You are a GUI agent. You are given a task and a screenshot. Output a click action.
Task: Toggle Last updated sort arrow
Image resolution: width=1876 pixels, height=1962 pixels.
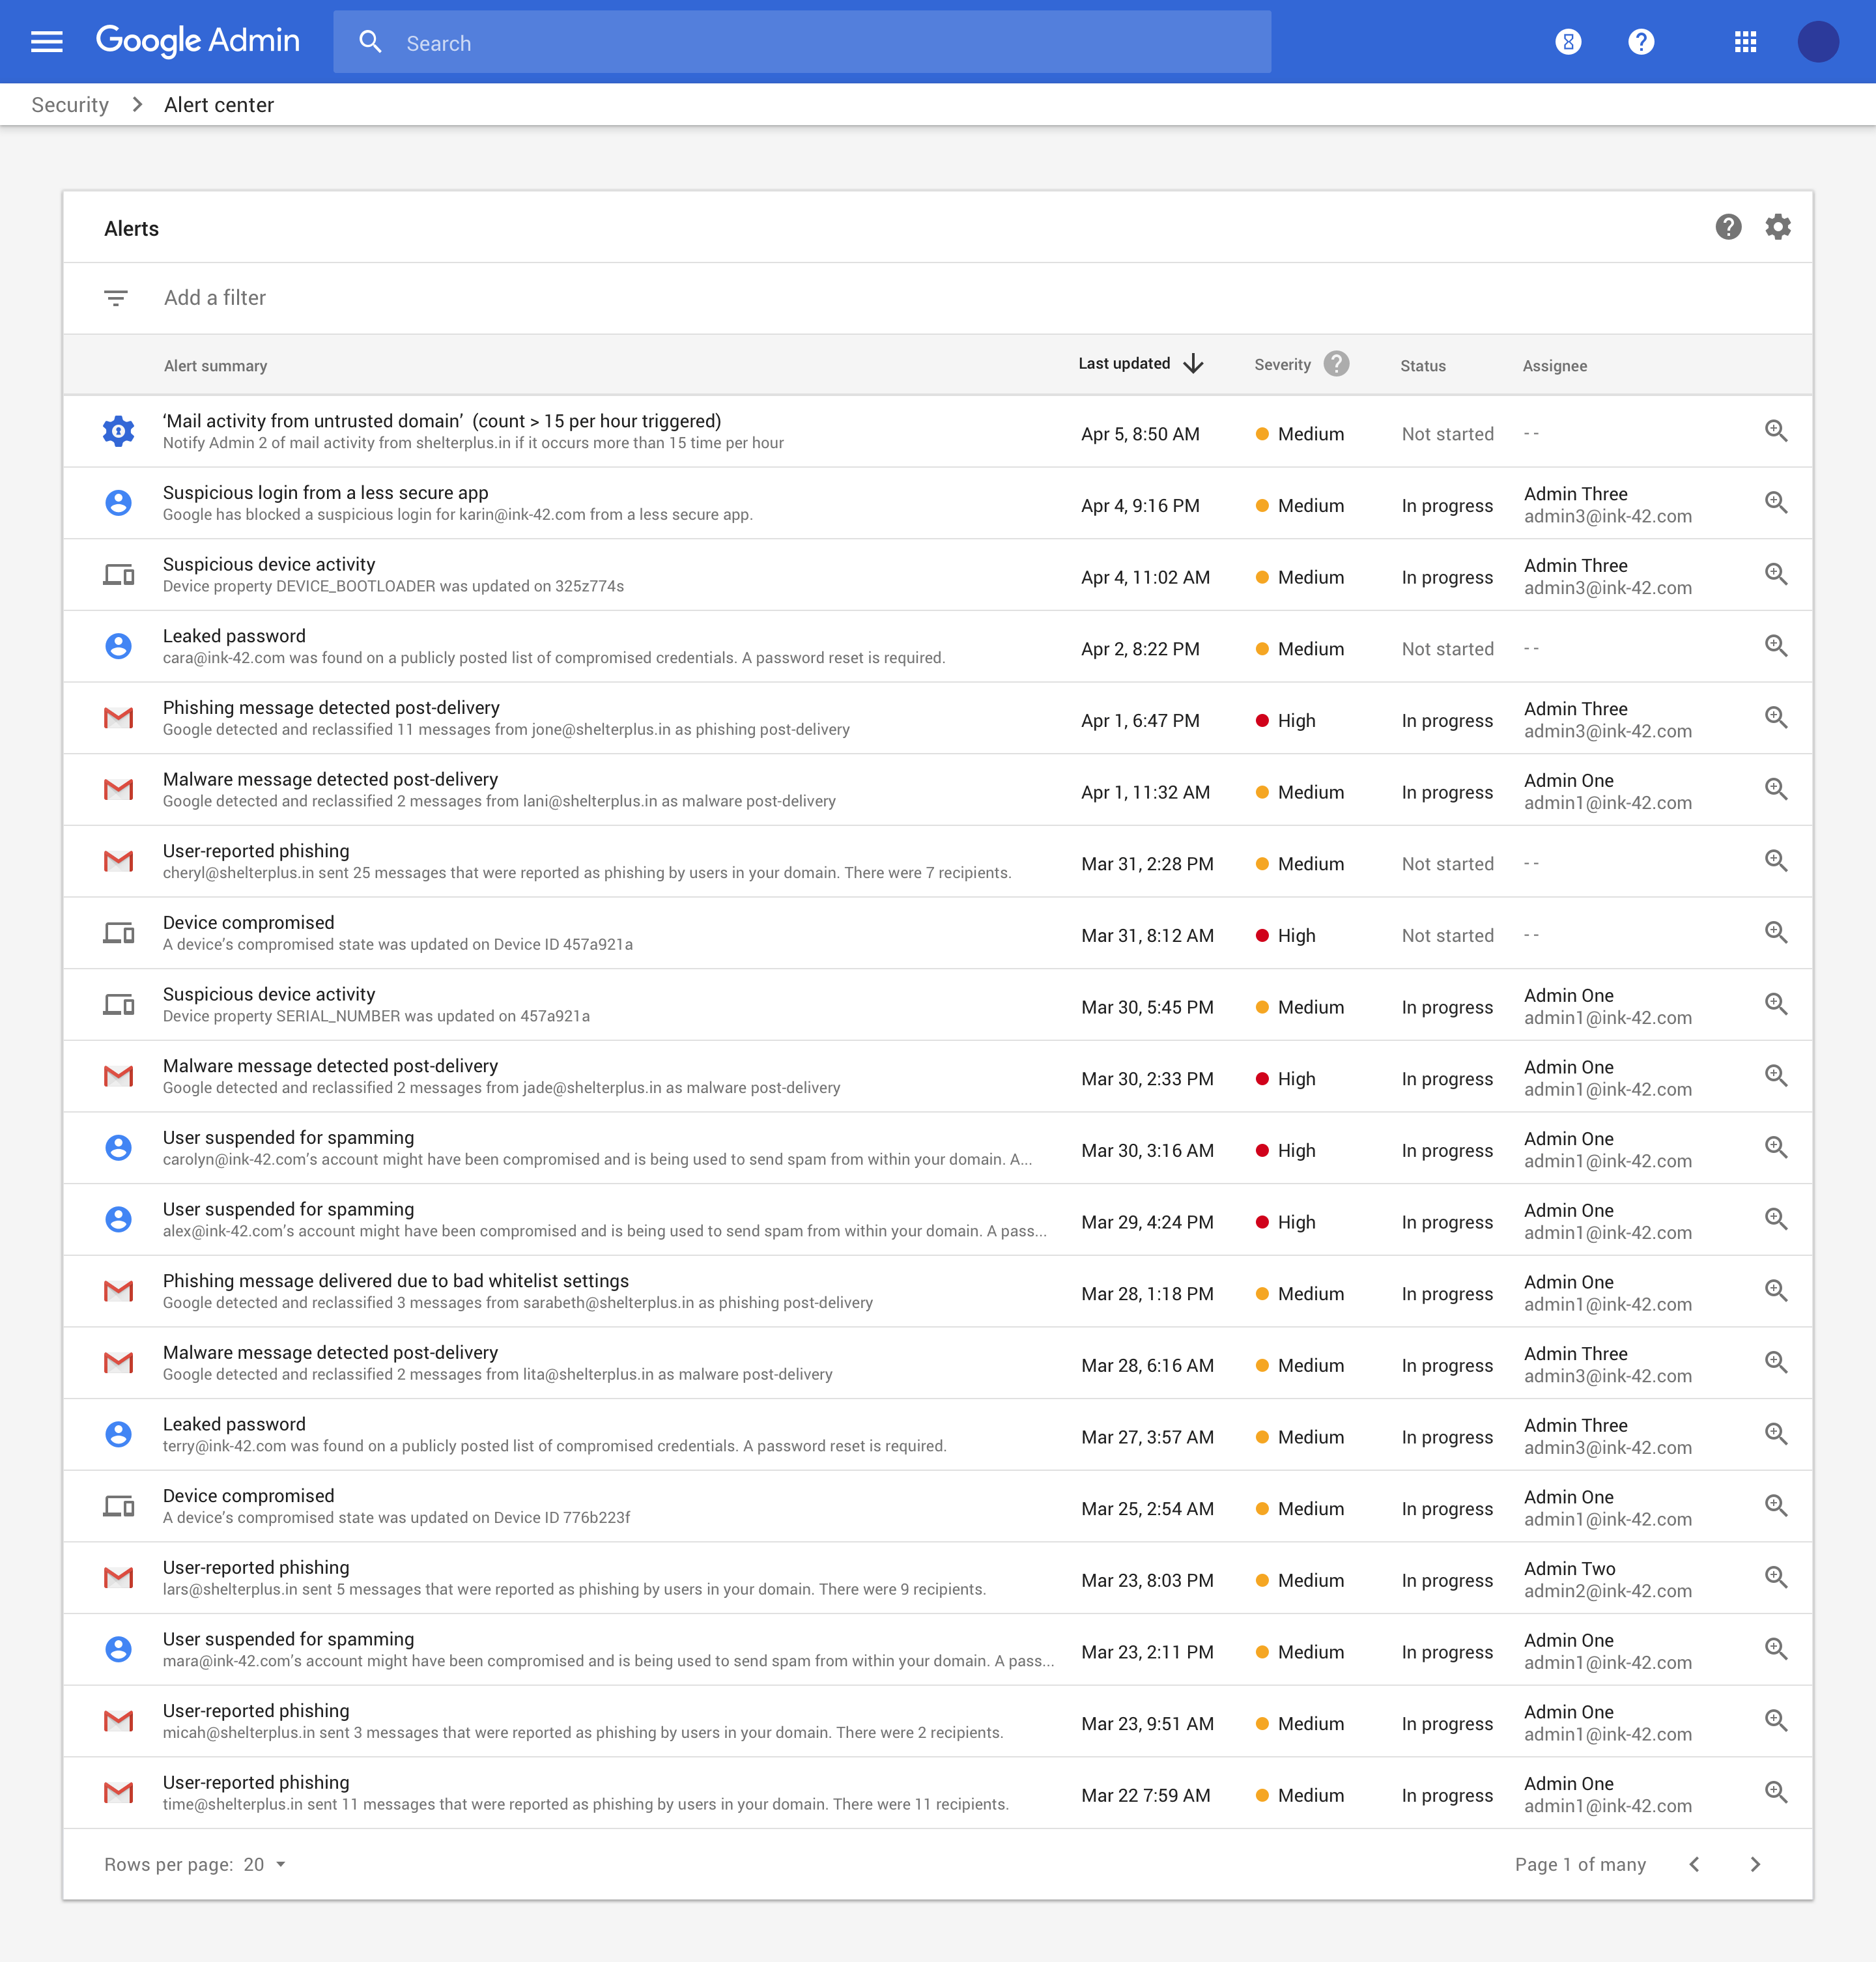(x=1193, y=364)
